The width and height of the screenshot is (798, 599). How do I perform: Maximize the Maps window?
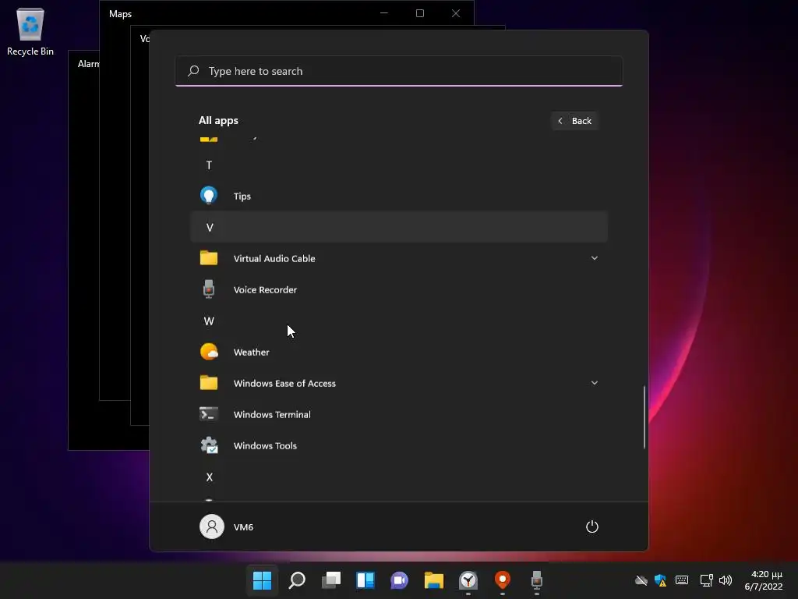420,13
